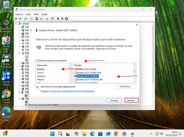Open the Ação menu
This screenshot has height=137, width=184.
[x=28, y=14]
